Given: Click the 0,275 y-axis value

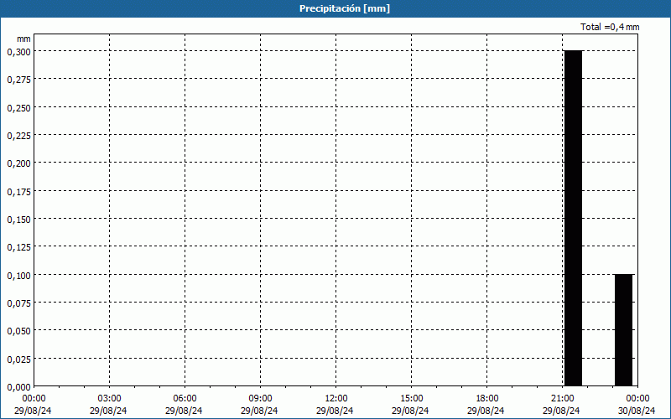Looking at the screenshot, I should tap(18, 80).
